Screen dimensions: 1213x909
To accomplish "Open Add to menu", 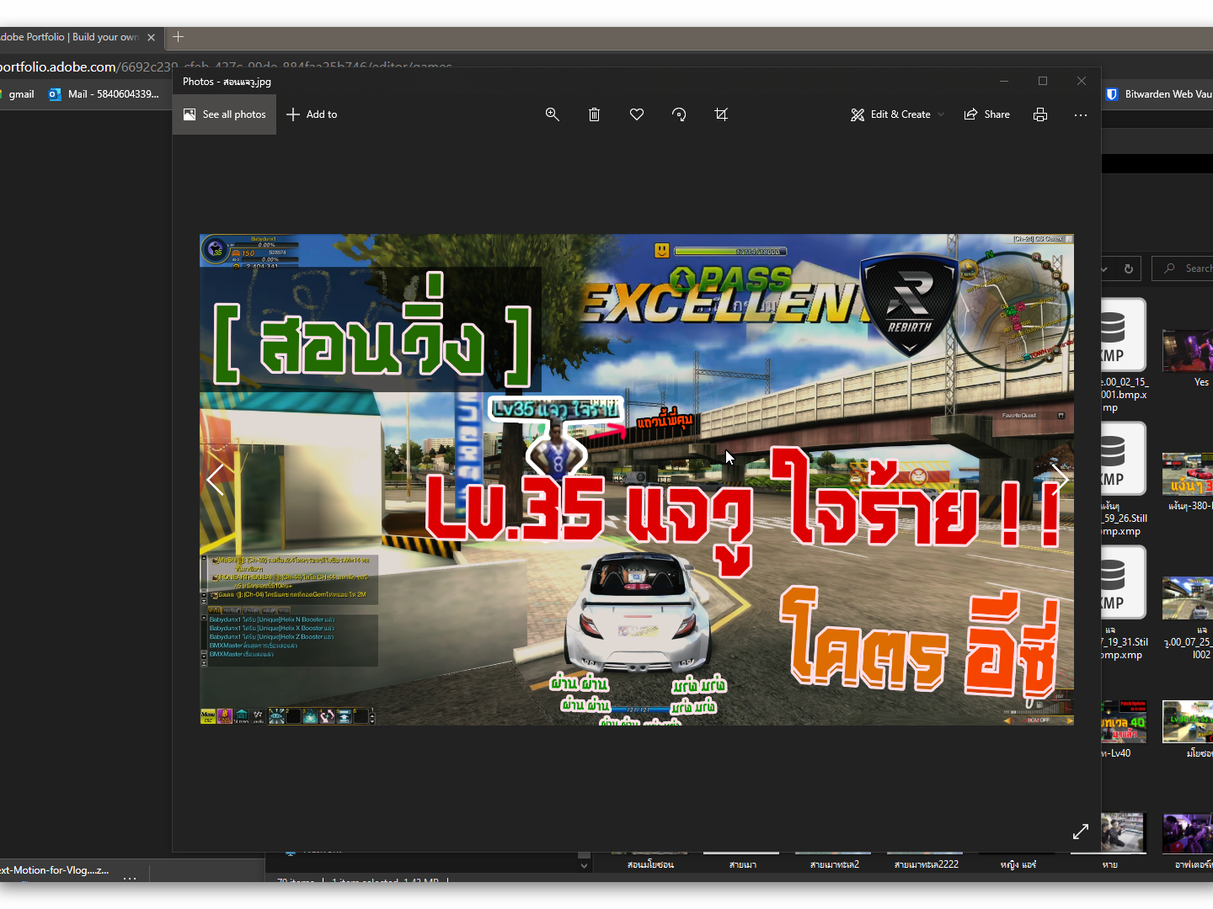I will point(312,114).
